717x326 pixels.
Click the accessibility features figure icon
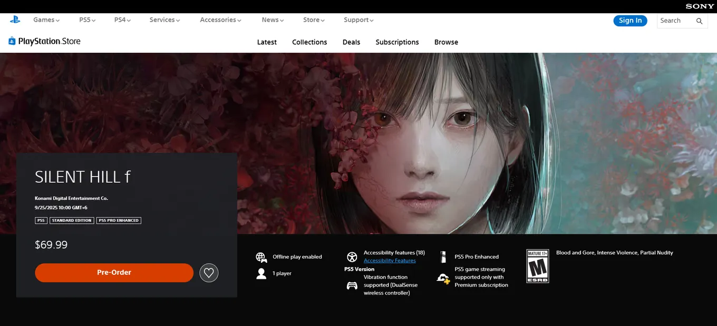[352, 257]
